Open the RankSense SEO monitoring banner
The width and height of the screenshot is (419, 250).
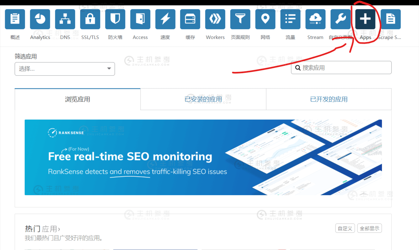tap(203, 157)
